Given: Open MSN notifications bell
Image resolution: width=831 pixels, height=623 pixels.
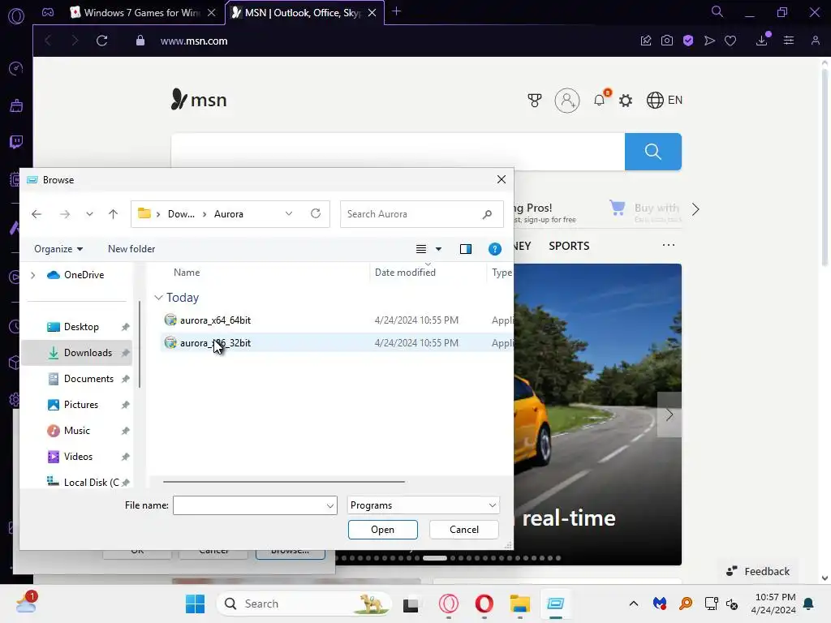Looking at the screenshot, I should pyautogui.click(x=600, y=100).
